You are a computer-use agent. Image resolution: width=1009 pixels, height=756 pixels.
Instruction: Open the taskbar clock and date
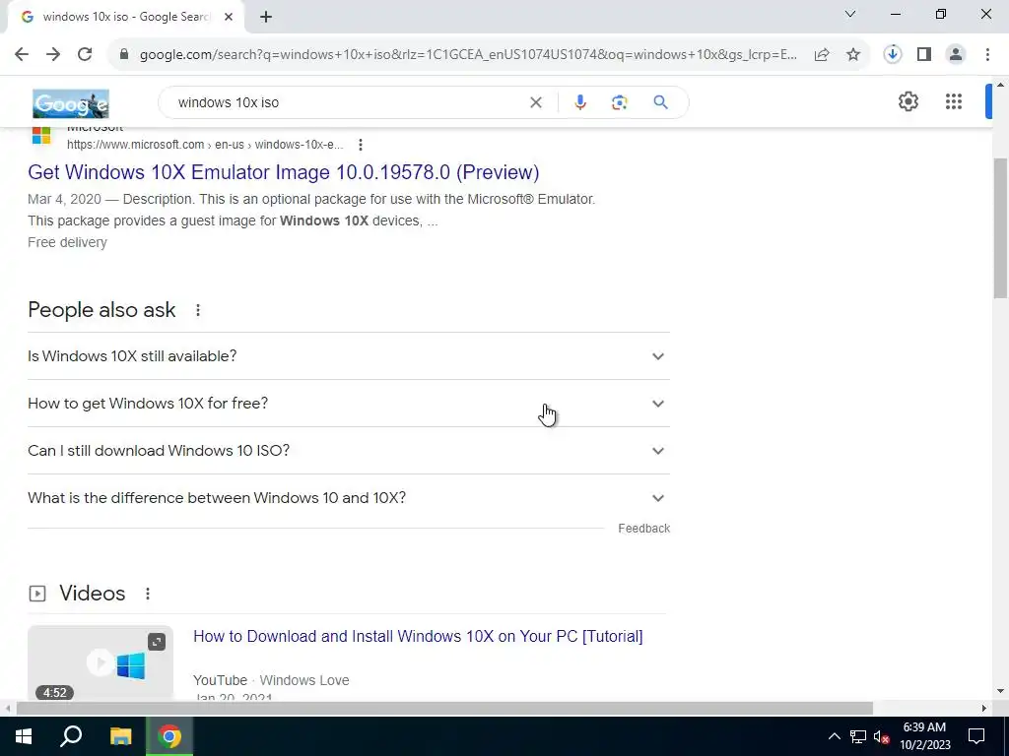point(924,736)
